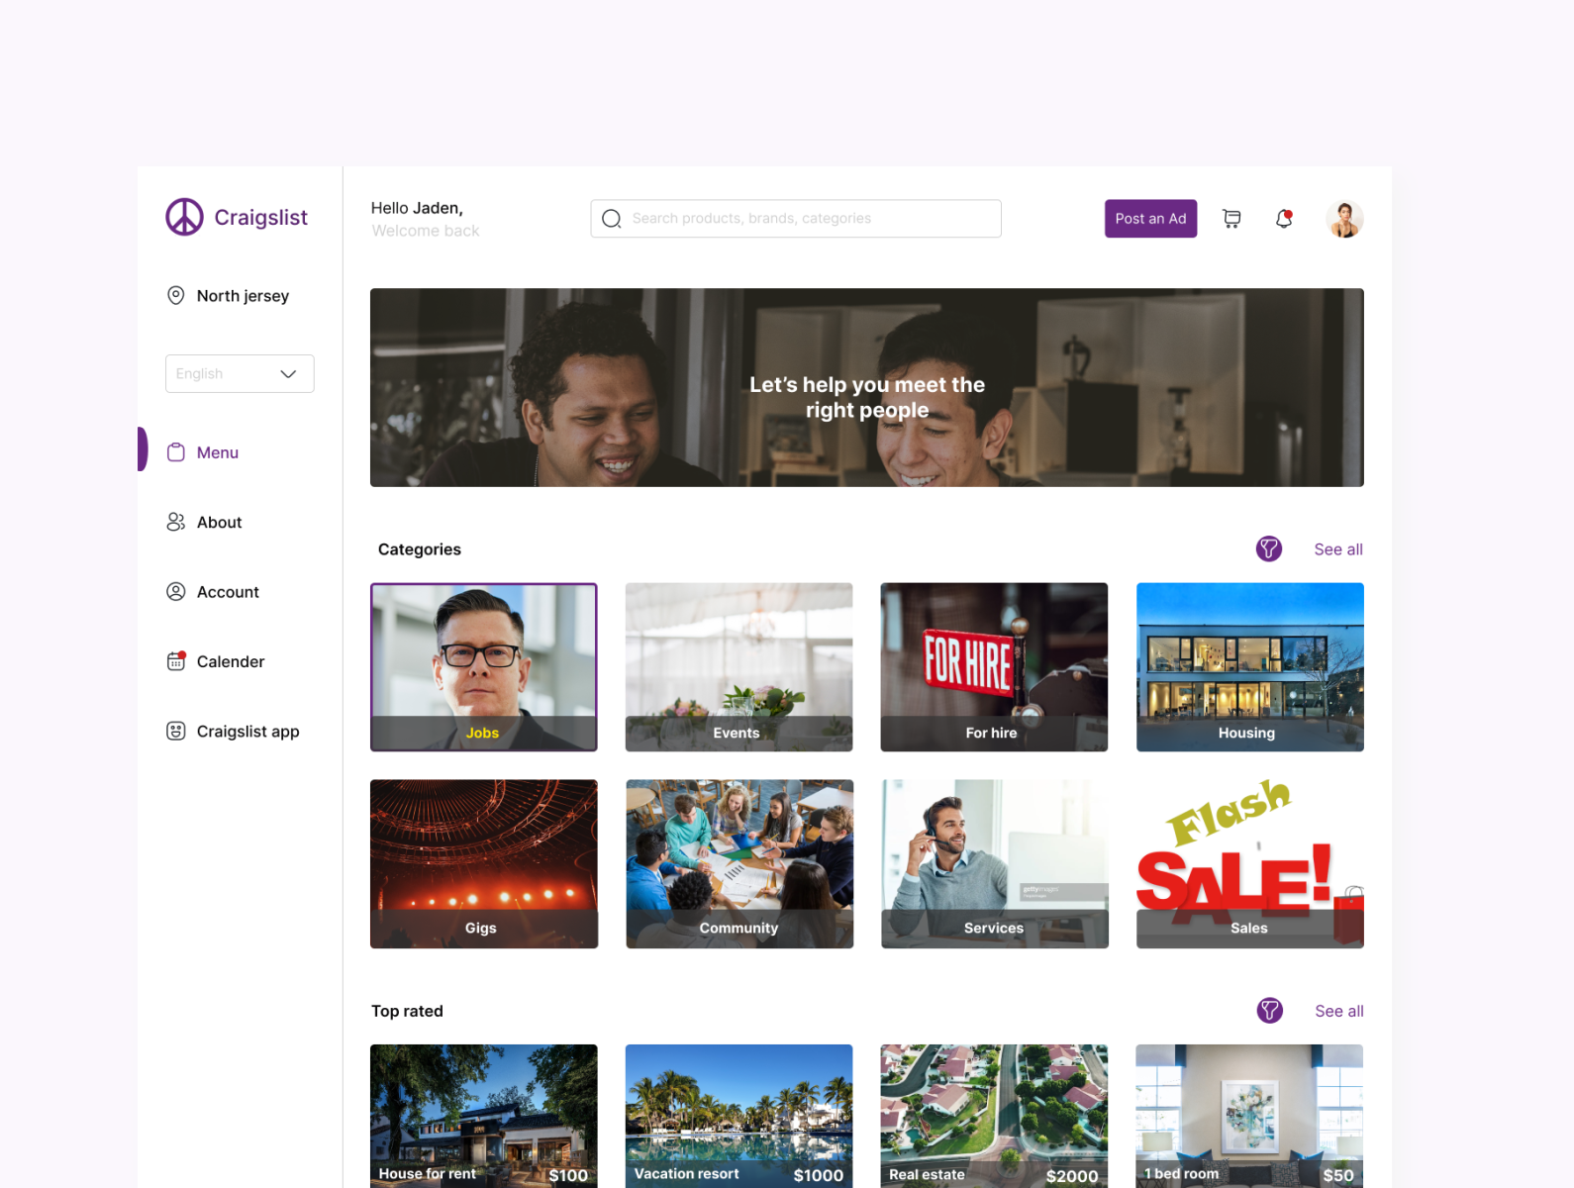Click the $1000 price label
The height and width of the screenshot is (1188, 1574).
(819, 1175)
